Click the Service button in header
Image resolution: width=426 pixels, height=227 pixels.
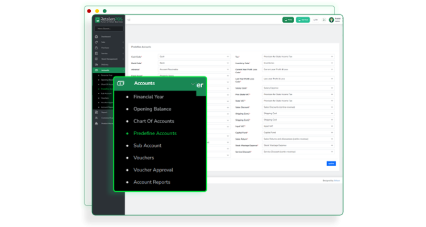pos(303,20)
